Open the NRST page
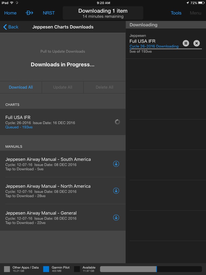This screenshot has height=275, width=206. [x=49, y=13]
